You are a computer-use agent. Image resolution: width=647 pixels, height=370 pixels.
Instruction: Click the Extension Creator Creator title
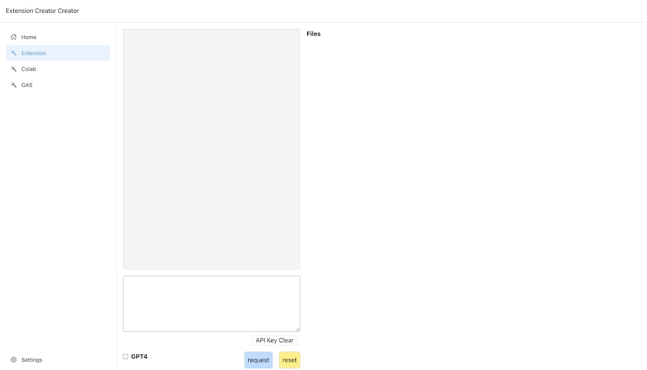(42, 11)
